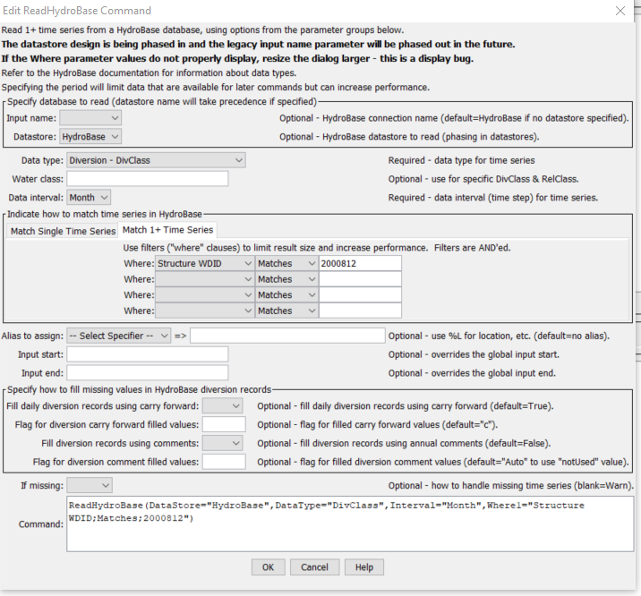The width and height of the screenshot is (641, 596).
Task: Open the Select Specifier alias dropdown
Action: pyautogui.click(x=118, y=336)
